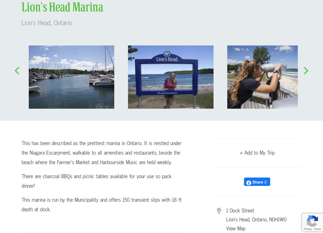Screen dimensions: 323x233
Task: Open the marina harbor sailboats photo
Action: pyautogui.click(x=72, y=77)
